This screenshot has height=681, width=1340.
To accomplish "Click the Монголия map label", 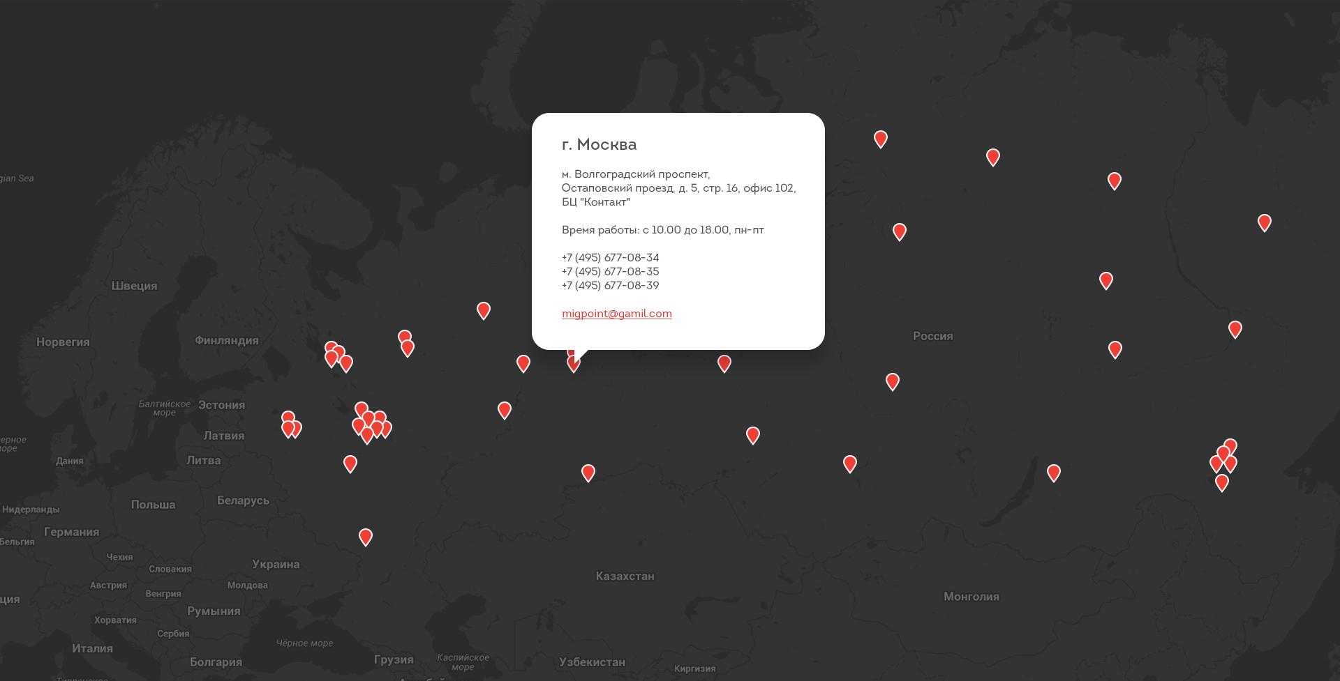I will point(971,597).
